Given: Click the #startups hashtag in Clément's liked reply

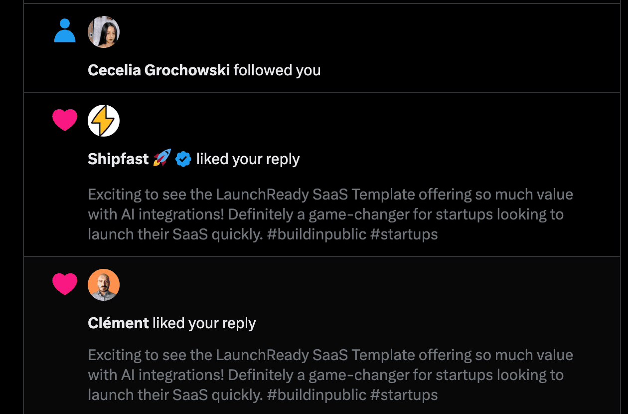Looking at the screenshot, I should 405,394.
